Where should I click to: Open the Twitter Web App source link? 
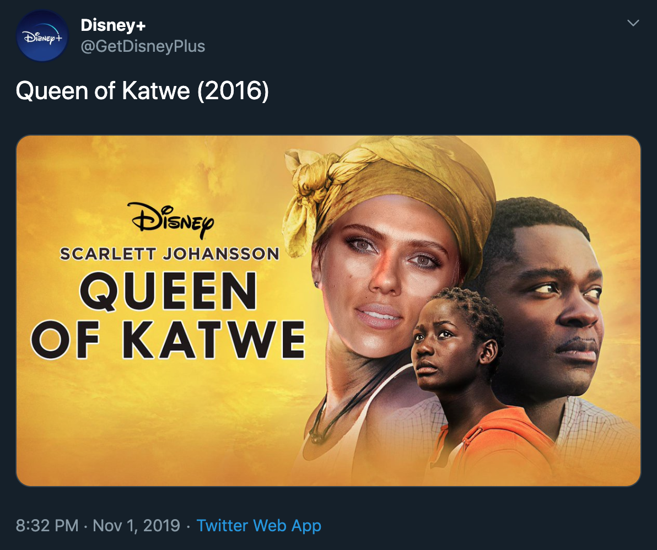259,525
